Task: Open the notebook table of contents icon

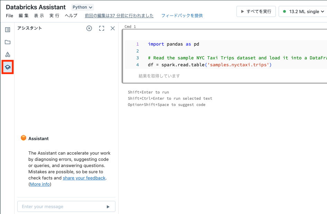Action: [8, 29]
